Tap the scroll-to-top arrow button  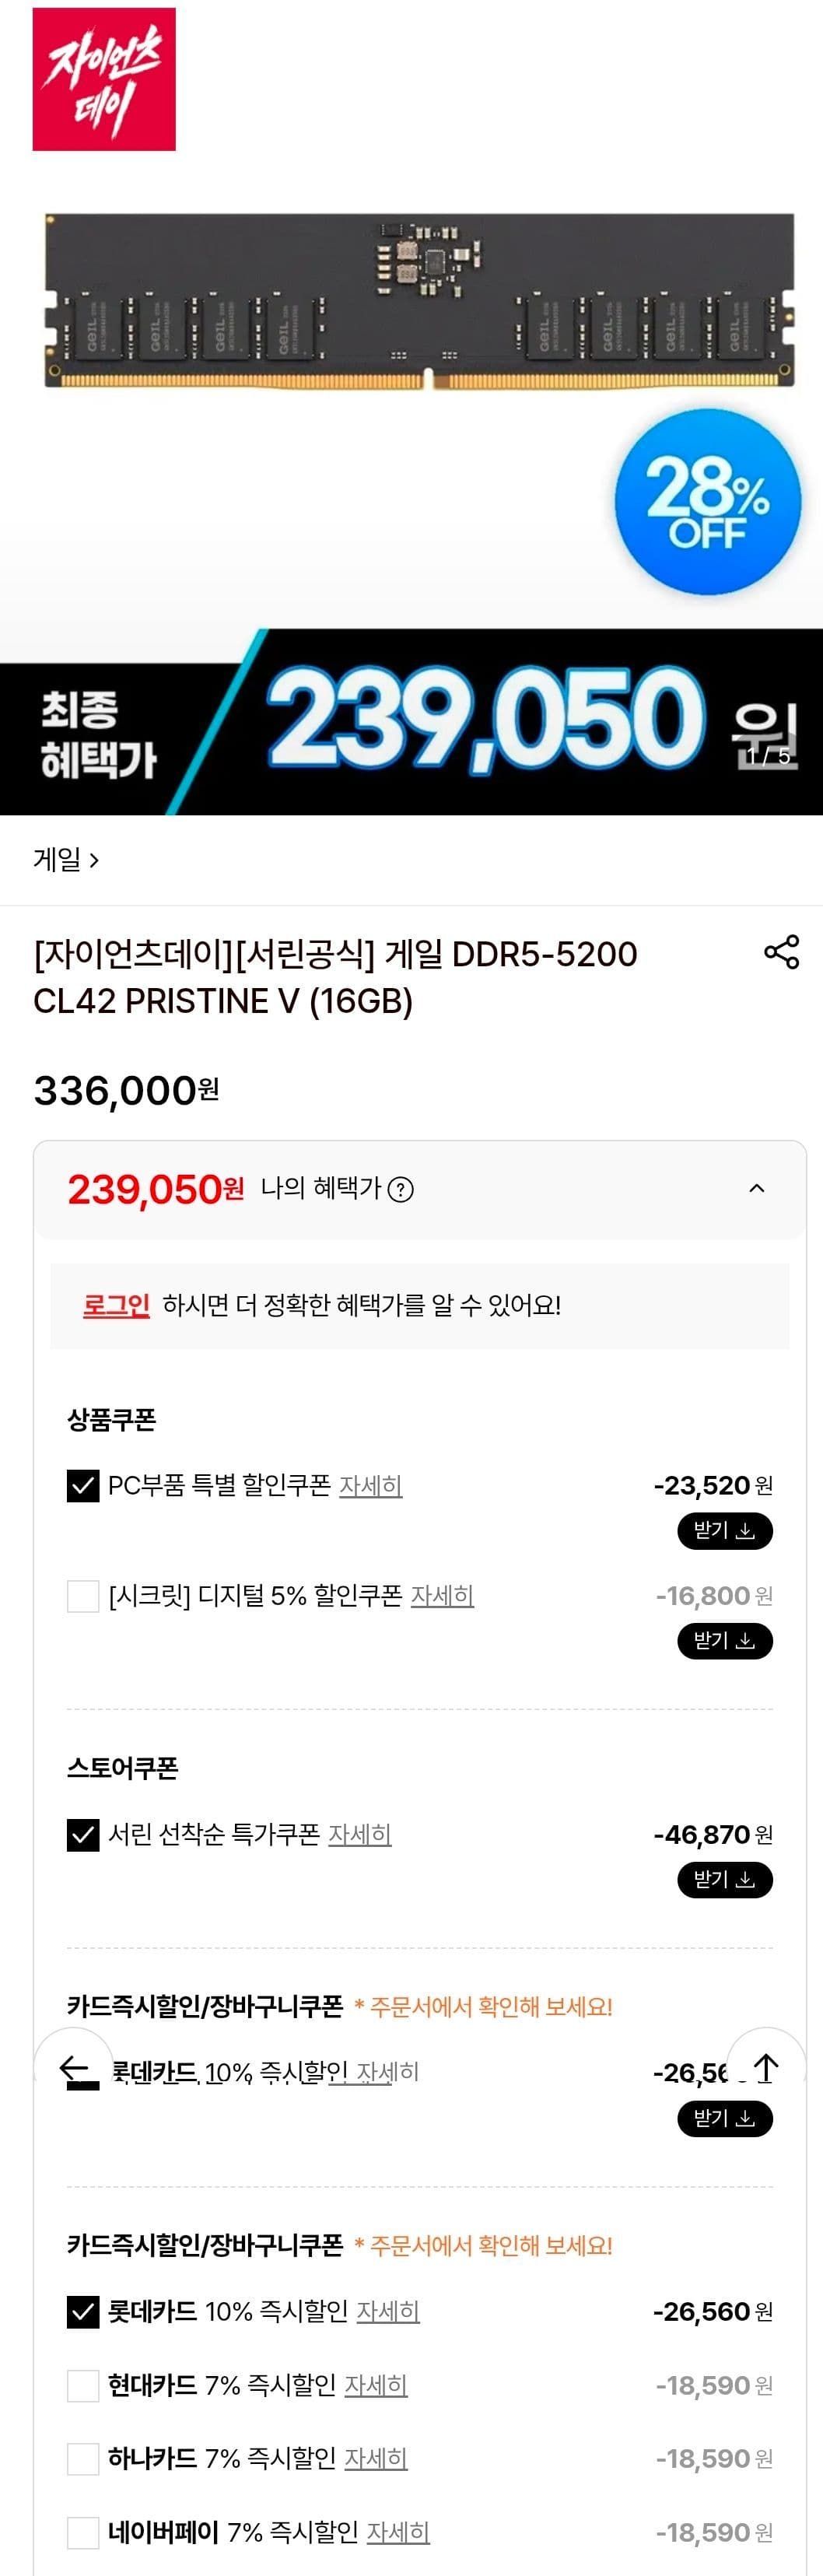click(x=766, y=2067)
